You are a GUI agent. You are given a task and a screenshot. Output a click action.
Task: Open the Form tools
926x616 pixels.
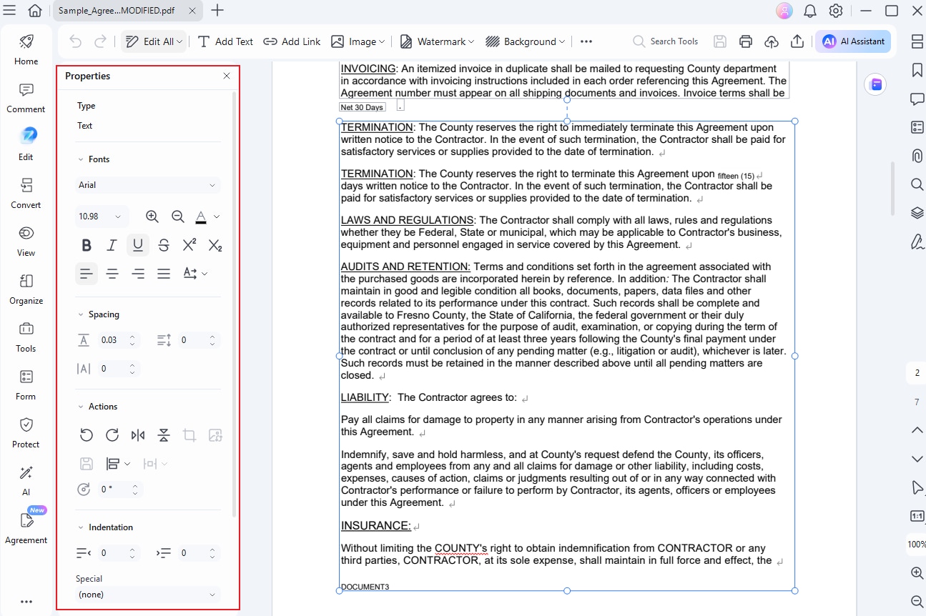[x=26, y=385]
